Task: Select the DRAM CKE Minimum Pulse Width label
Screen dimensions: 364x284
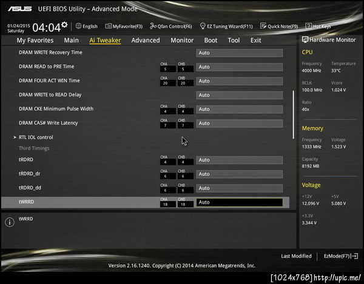Action: click(x=56, y=109)
